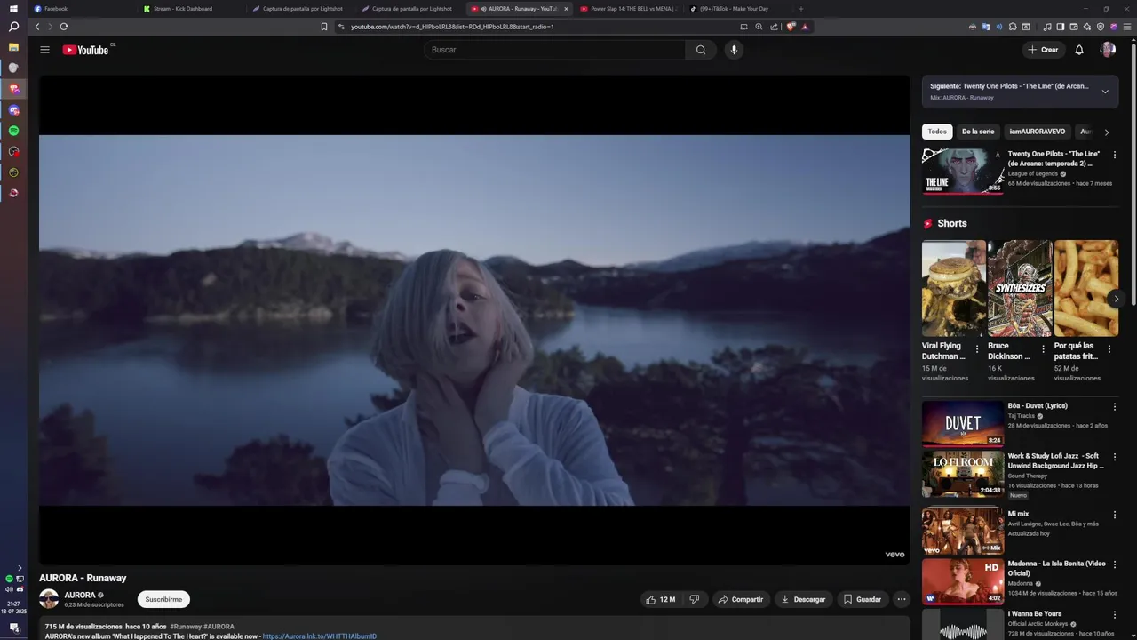Open the YouTube hamburger guide menu
Screen dimensions: 1137x640
(44, 50)
